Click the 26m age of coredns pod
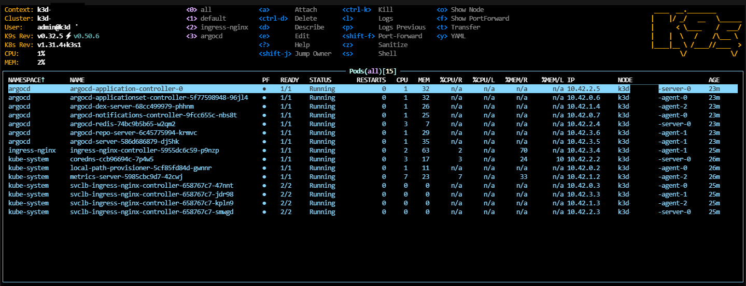 tap(714, 159)
